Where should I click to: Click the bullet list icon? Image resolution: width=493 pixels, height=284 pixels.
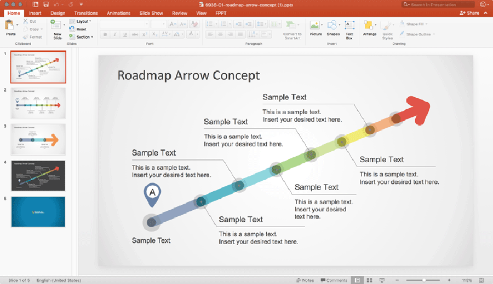click(210, 24)
